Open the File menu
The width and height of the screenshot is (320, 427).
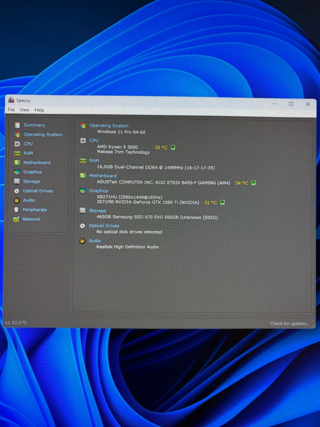click(x=11, y=109)
